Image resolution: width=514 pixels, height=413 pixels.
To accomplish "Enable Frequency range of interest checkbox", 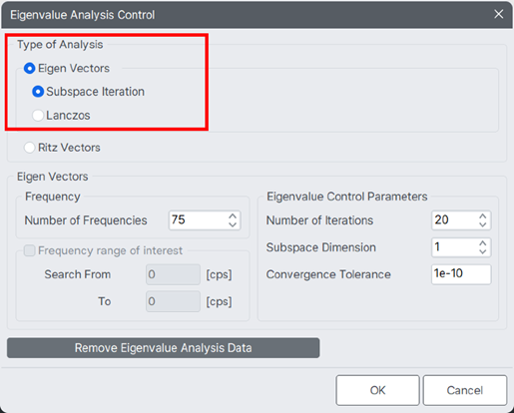I will tap(30, 250).
